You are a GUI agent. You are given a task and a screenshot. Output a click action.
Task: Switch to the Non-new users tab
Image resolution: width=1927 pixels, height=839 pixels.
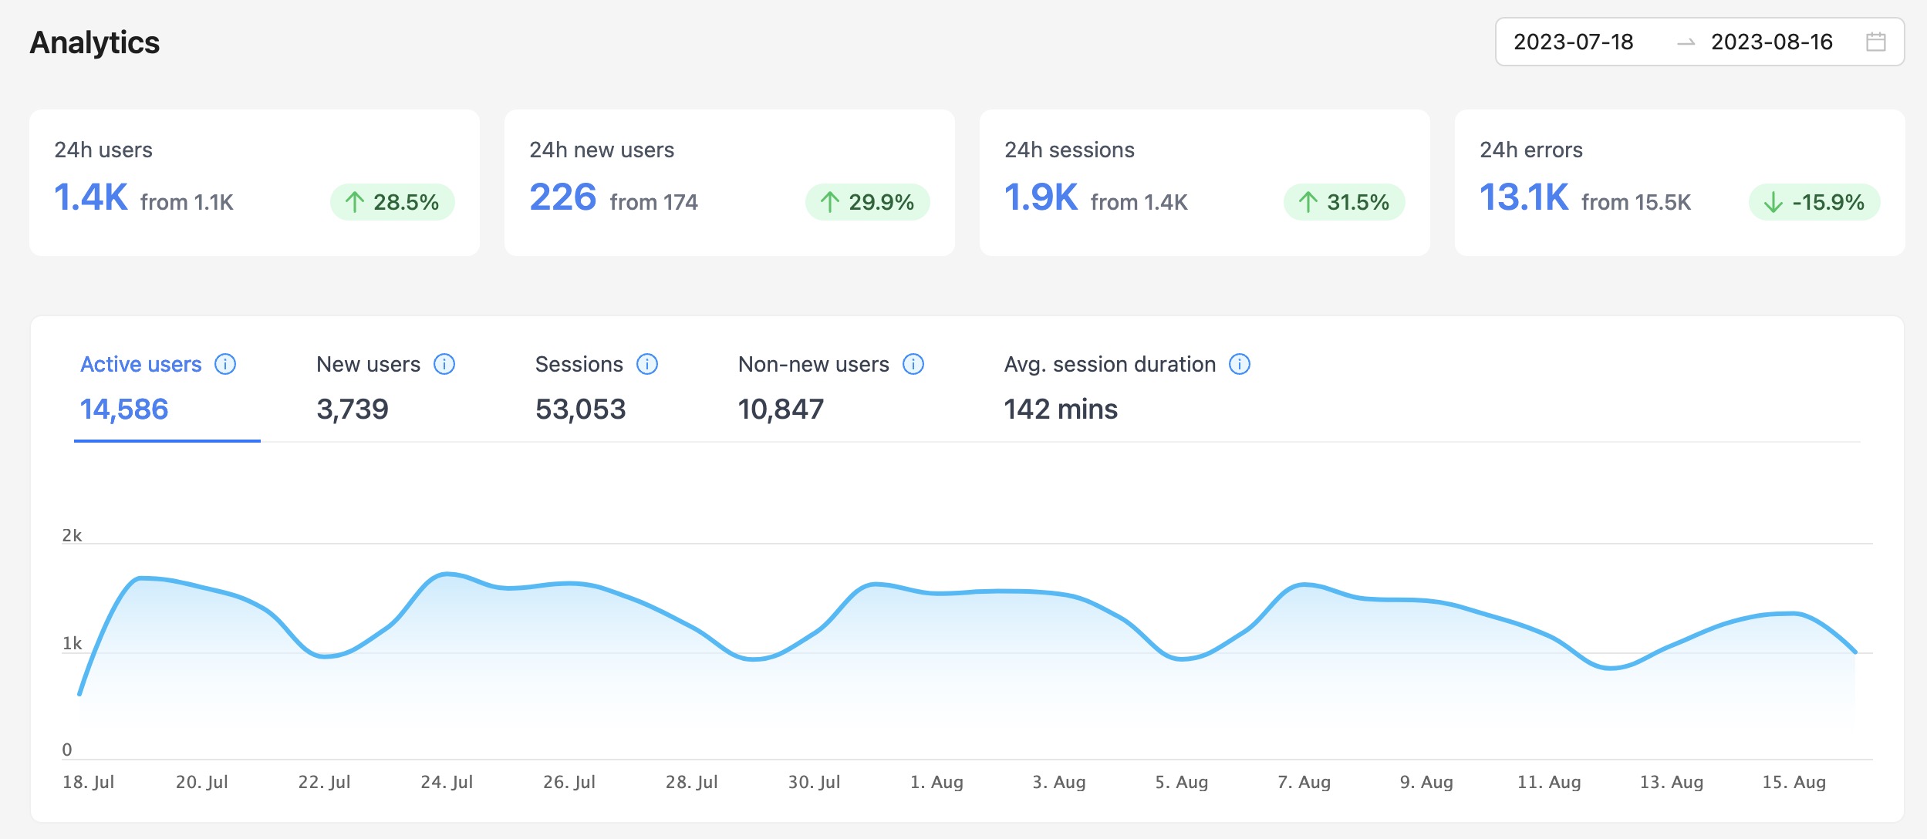point(831,386)
